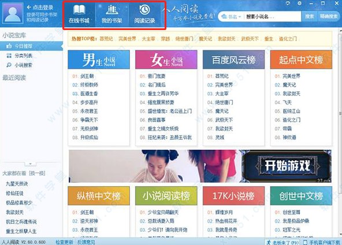Open 冠军之光 in the 创世中文榜 list

click(291, 230)
